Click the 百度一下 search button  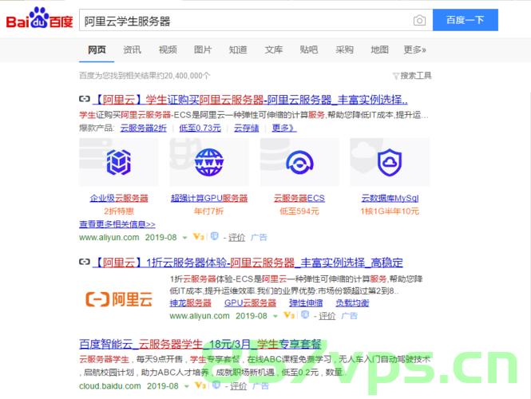point(466,20)
